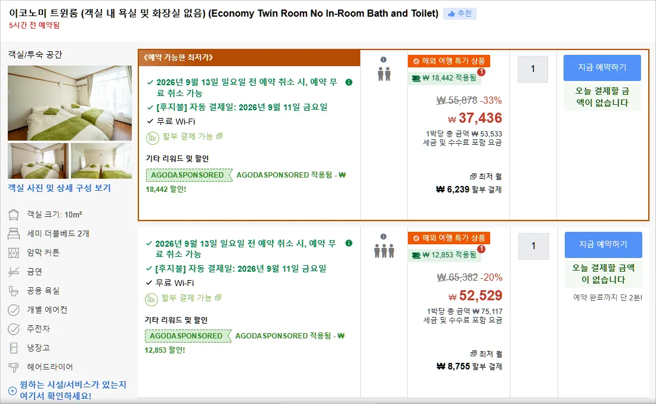Viewport: 656px width, 404px height.
Task: Click the main twin room photo
Action: pos(69,103)
